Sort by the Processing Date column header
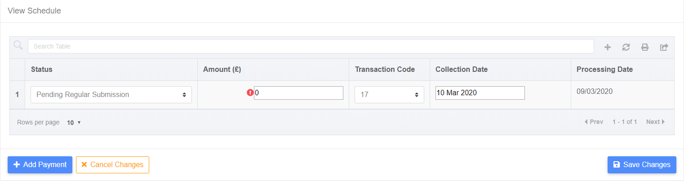 point(604,69)
